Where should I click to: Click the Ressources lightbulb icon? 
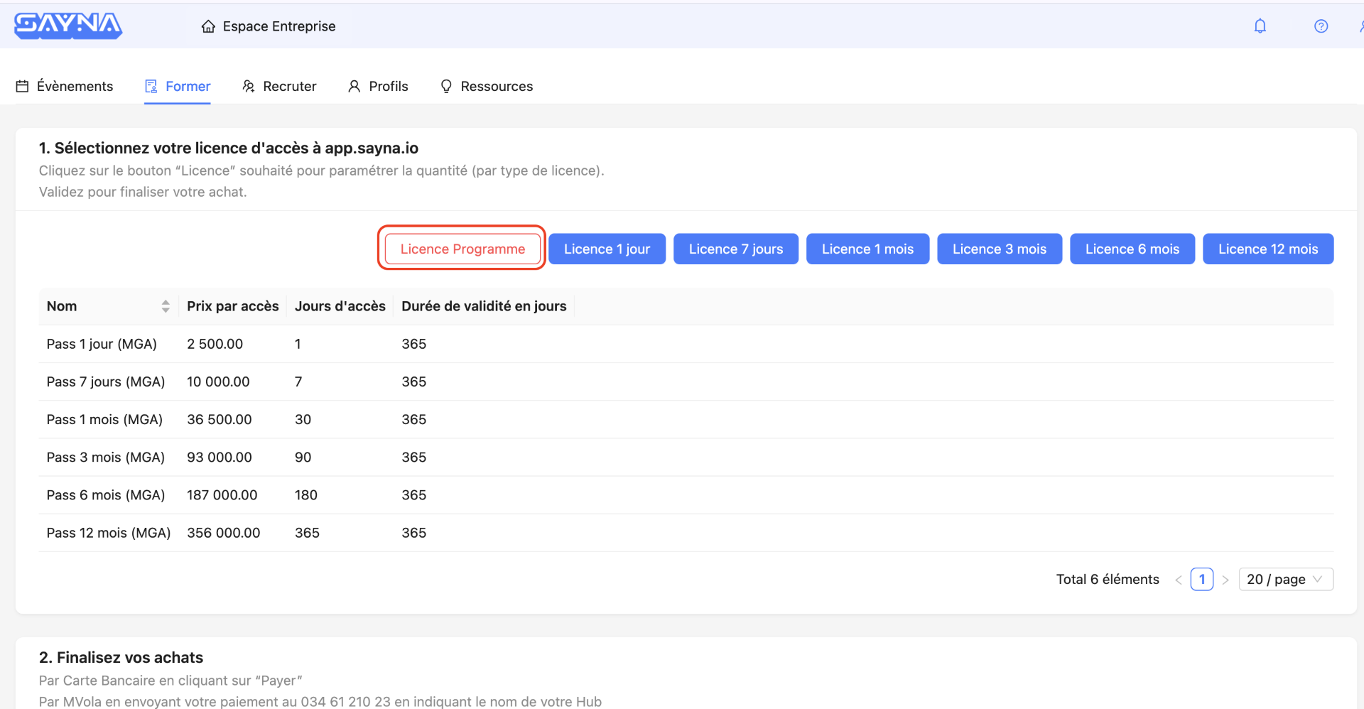446,86
